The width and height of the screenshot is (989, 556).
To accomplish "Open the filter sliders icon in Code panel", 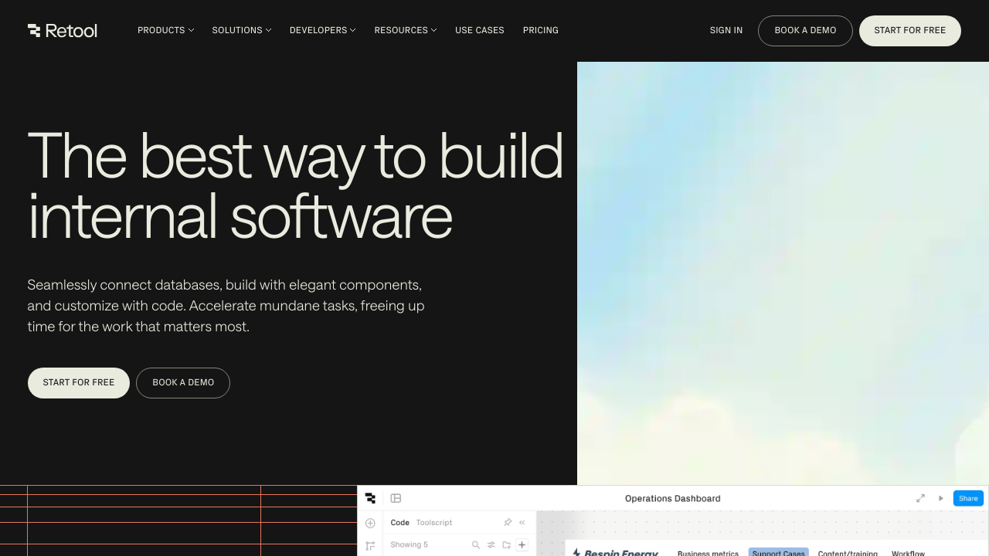I will pyautogui.click(x=491, y=545).
